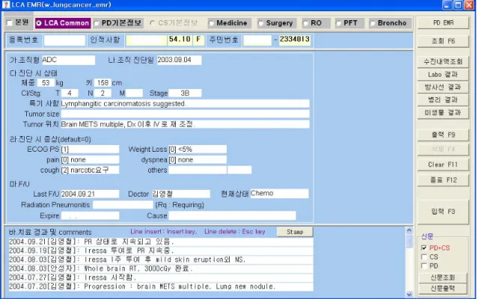This screenshot has height=299, width=478.
Task: Click the Stamp button
Action: (x=295, y=232)
